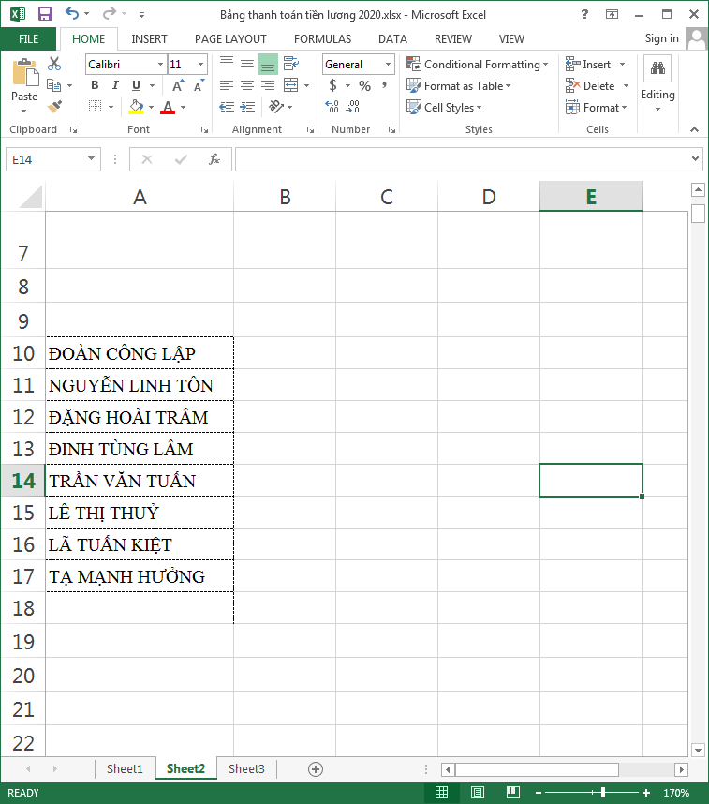Screen dimensions: 709x804
Task: Switch to Sheet3 tab
Action: pyautogui.click(x=246, y=769)
